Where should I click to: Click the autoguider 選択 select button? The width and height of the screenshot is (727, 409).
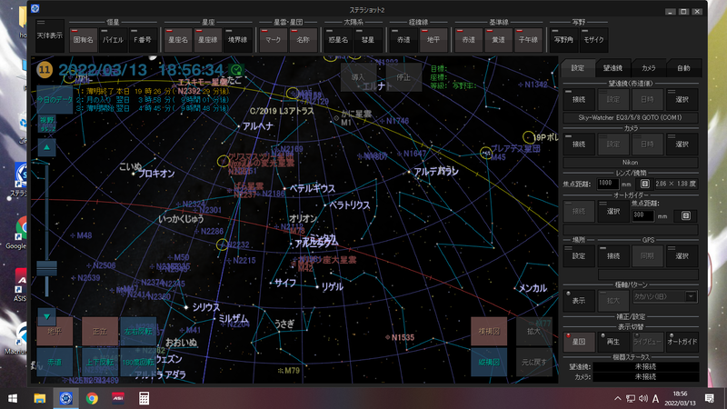click(x=613, y=212)
